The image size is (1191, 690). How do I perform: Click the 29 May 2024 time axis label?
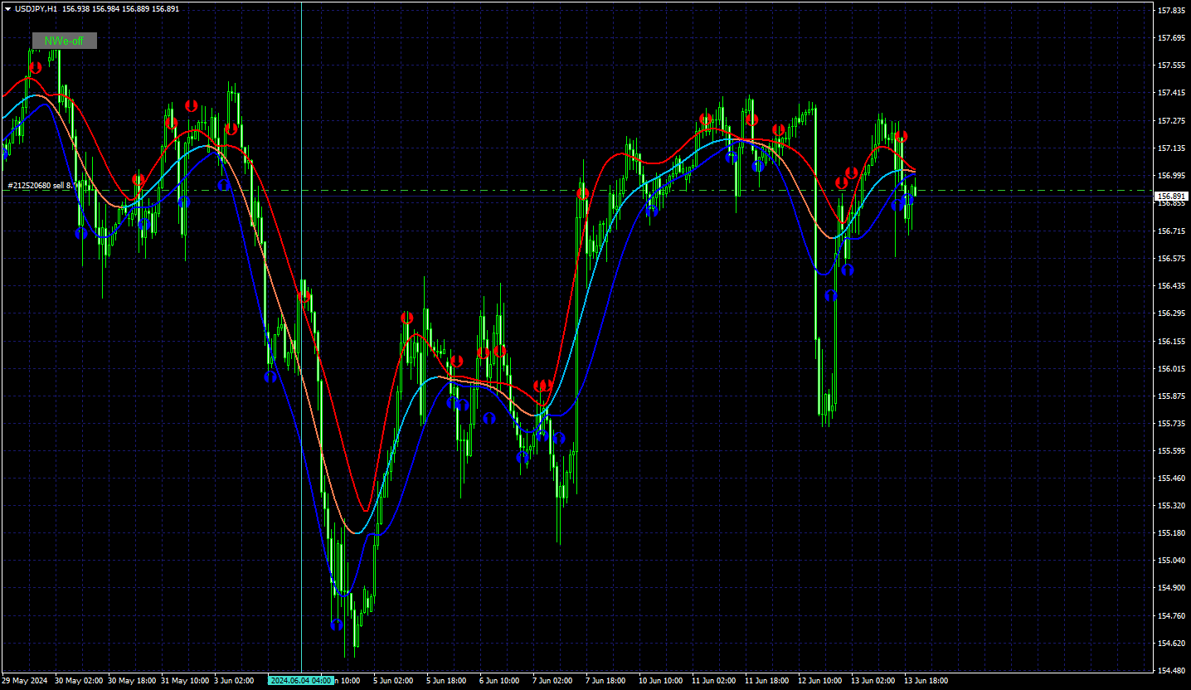pyautogui.click(x=25, y=681)
